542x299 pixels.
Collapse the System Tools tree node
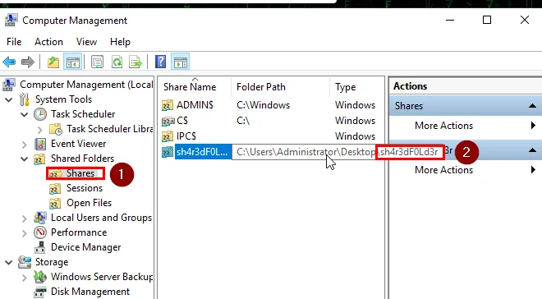coord(9,100)
